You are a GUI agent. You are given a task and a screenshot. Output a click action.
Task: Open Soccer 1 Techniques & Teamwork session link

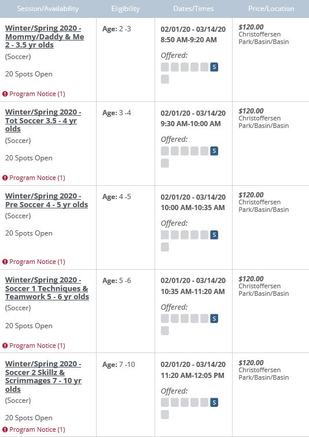click(x=47, y=288)
